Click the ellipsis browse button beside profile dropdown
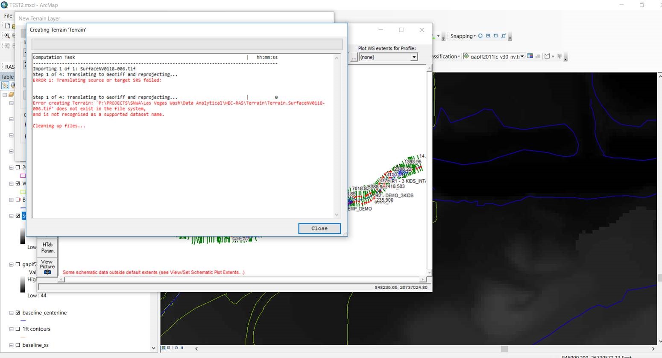The height and width of the screenshot is (358, 662). 354,57
